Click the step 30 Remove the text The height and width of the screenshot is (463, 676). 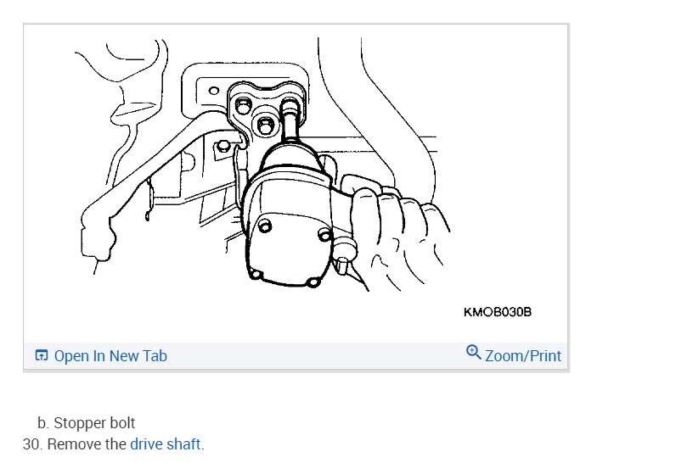tap(87, 443)
